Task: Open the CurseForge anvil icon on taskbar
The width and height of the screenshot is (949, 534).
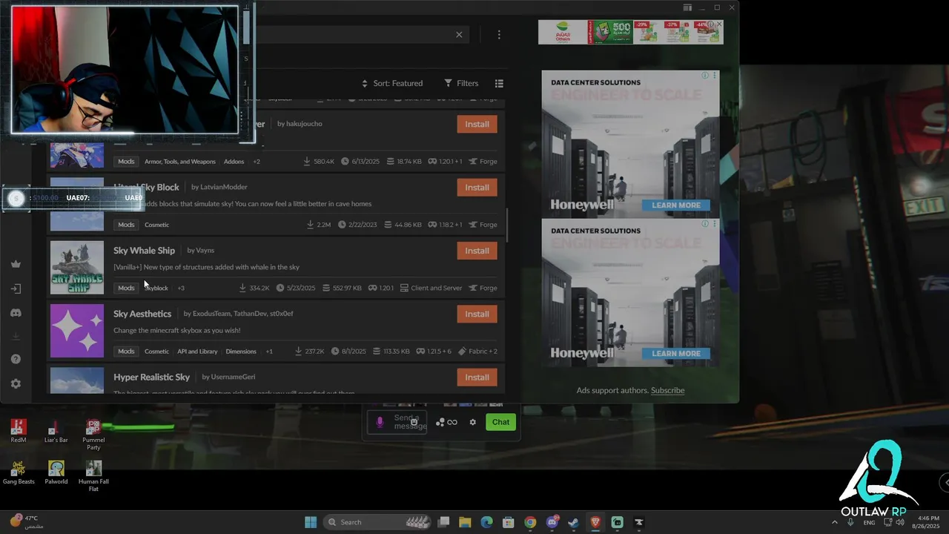Action: coord(638,522)
